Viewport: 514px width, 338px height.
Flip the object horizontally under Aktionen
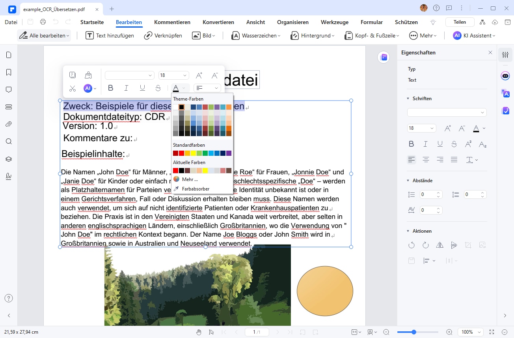(x=440, y=245)
